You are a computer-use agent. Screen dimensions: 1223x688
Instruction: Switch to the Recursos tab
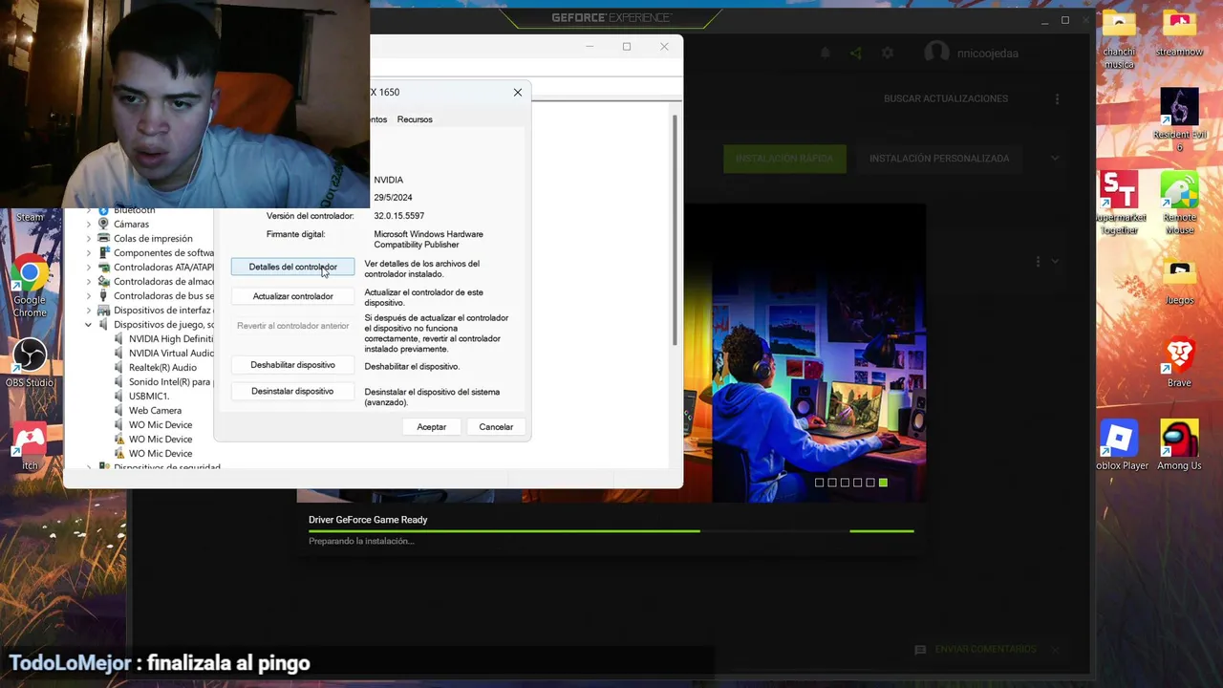click(x=415, y=119)
